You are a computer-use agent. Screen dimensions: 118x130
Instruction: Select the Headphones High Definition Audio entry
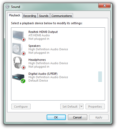pos(58,63)
